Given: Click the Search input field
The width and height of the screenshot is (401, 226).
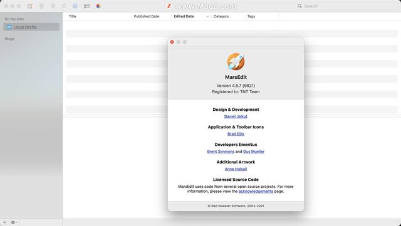Looking at the screenshot, I should click(x=346, y=6).
